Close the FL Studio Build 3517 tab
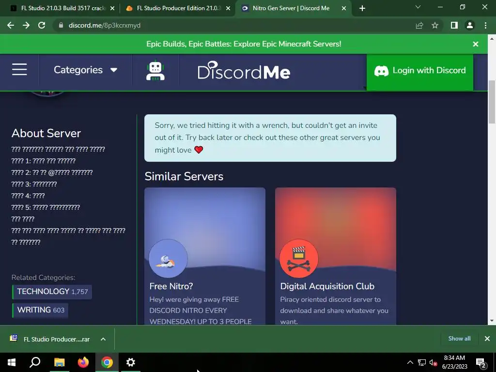 (112, 8)
